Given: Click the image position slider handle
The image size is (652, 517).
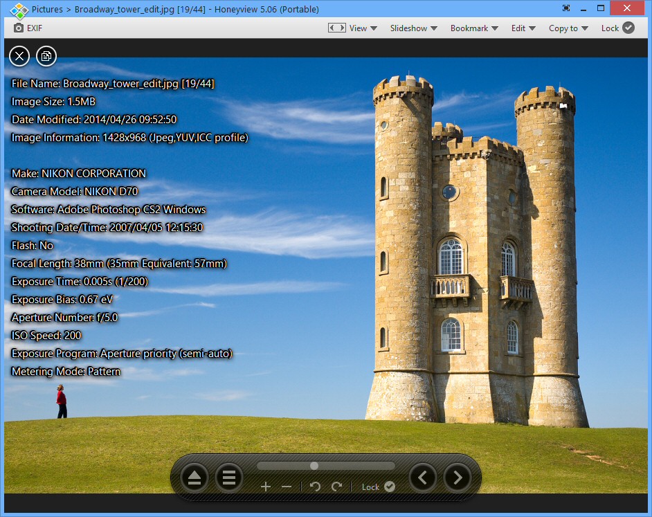Looking at the screenshot, I should coord(314,466).
